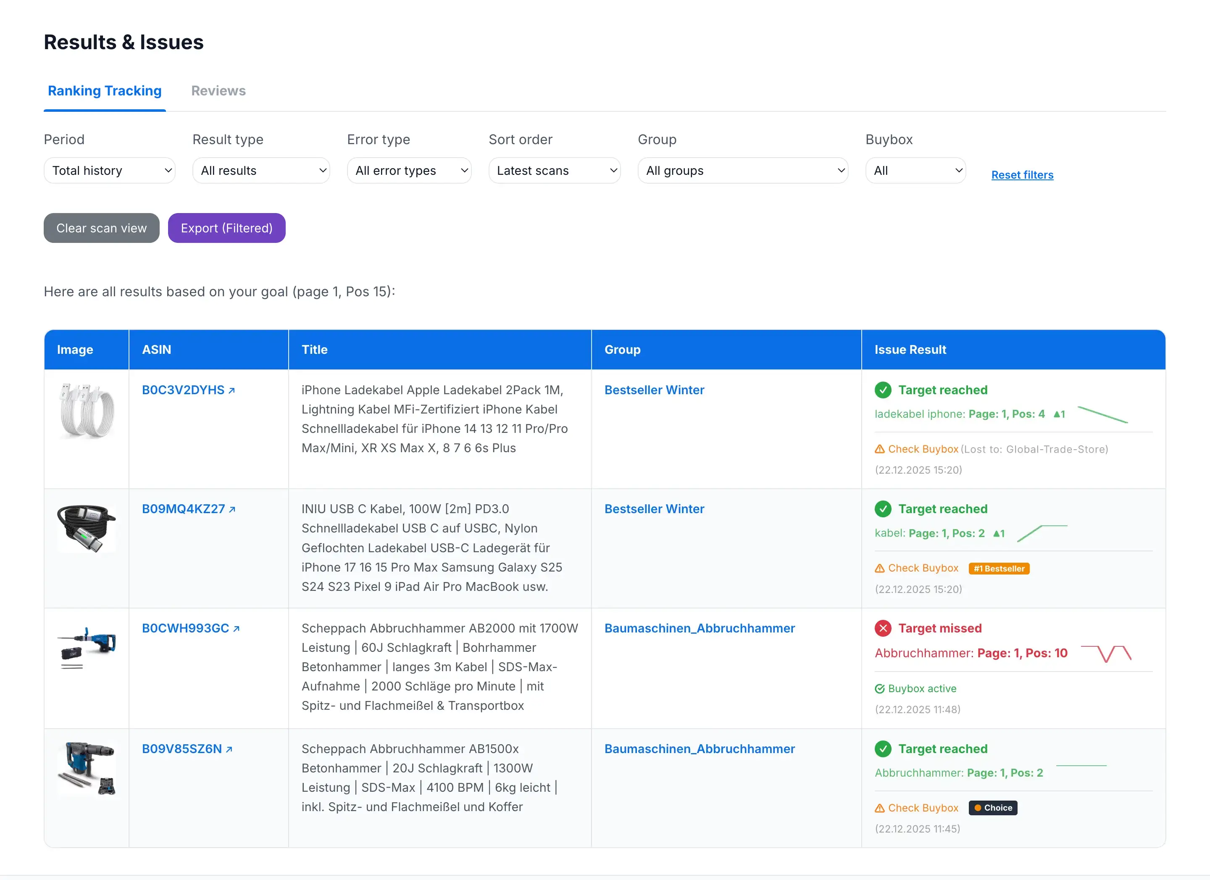The height and width of the screenshot is (880, 1210).
Task: Click warning icon next to Choice badge
Action: 880,809
